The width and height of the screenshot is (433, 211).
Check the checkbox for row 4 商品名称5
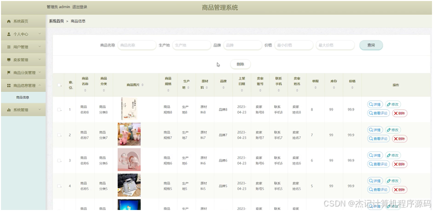point(59,186)
